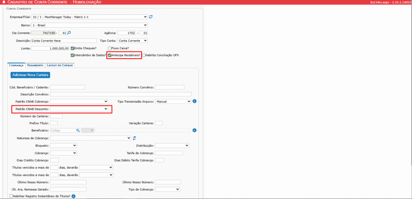The image size is (412, 199).
Task: Click the refresh icon beside Empresa/Filial
Action: coord(151,17)
